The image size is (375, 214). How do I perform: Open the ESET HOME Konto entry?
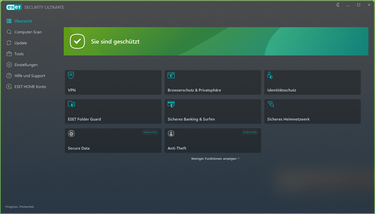pyautogui.click(x=30, y=87)
